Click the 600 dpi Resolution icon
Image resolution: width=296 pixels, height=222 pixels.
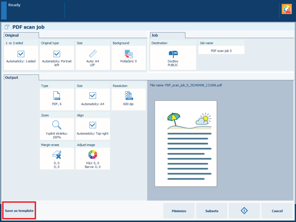(x=128, y=96)
